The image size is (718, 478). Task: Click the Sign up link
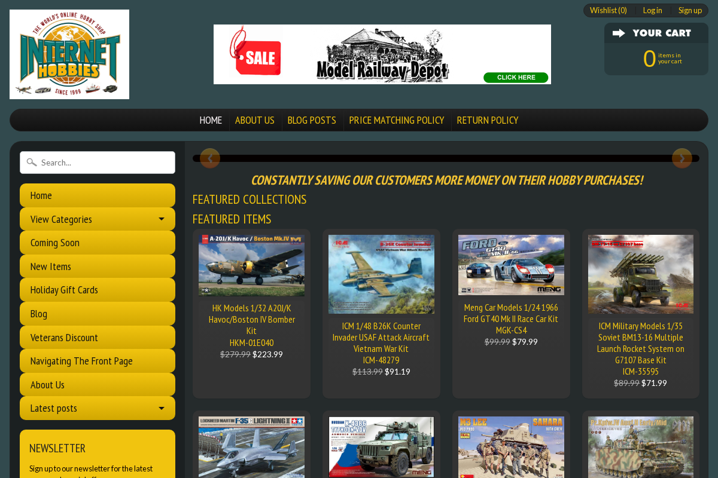point(690,10)
